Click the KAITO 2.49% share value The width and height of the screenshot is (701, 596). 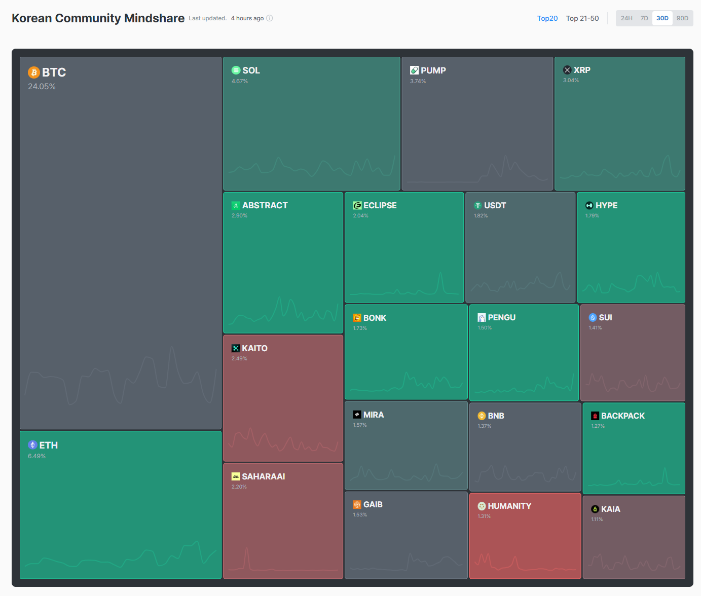(239, 358)
